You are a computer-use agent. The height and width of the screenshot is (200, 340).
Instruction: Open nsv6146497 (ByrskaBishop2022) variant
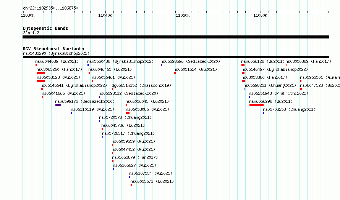click(x=275, y=69)
